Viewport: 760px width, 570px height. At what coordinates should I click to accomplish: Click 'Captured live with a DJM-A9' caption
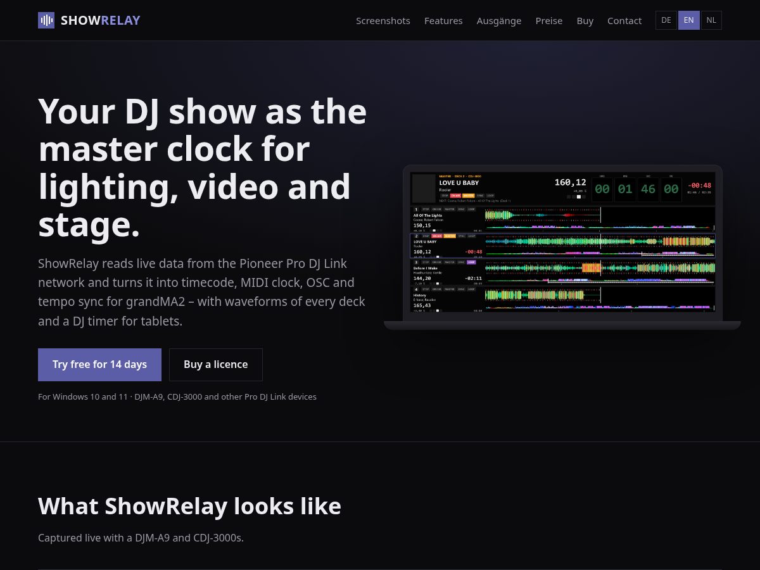141,538
